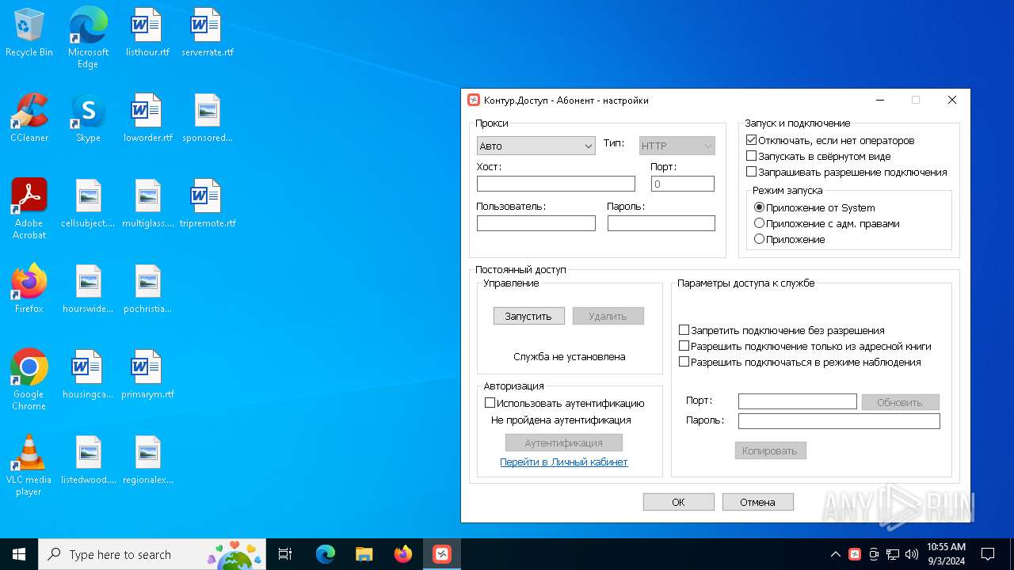
Task: Click the 'Копировать' button
Action: 771,450
